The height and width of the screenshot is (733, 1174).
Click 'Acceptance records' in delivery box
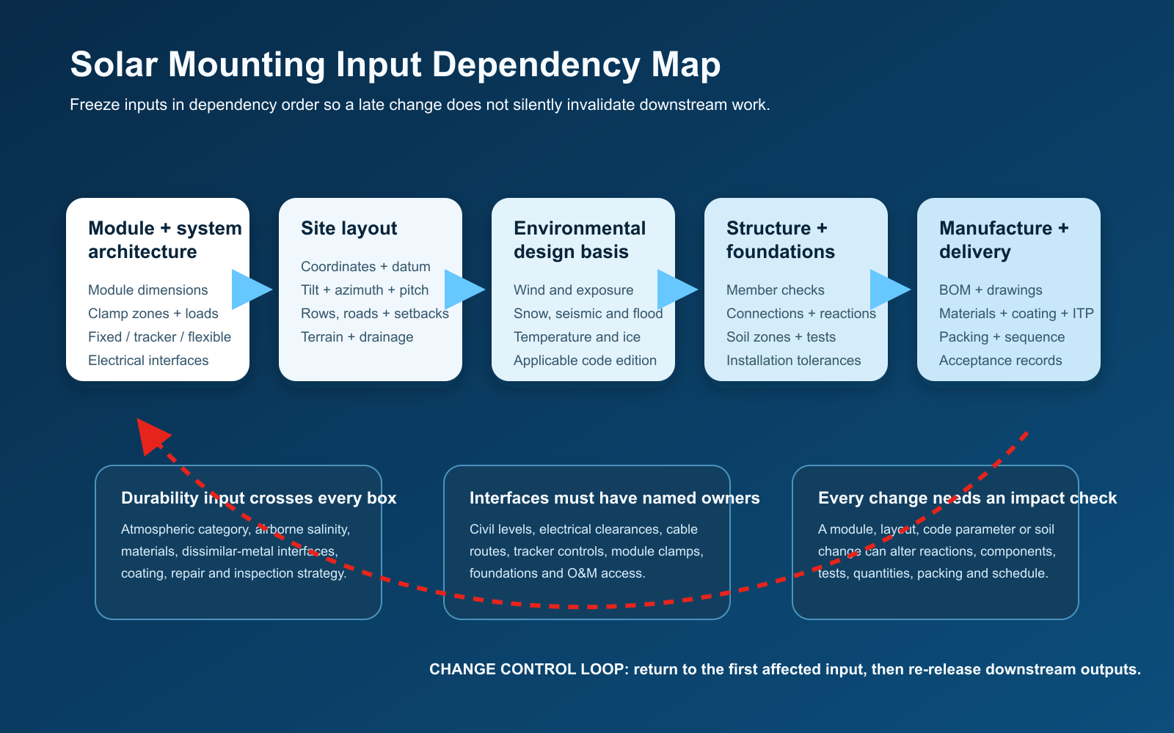point(1000,360)
